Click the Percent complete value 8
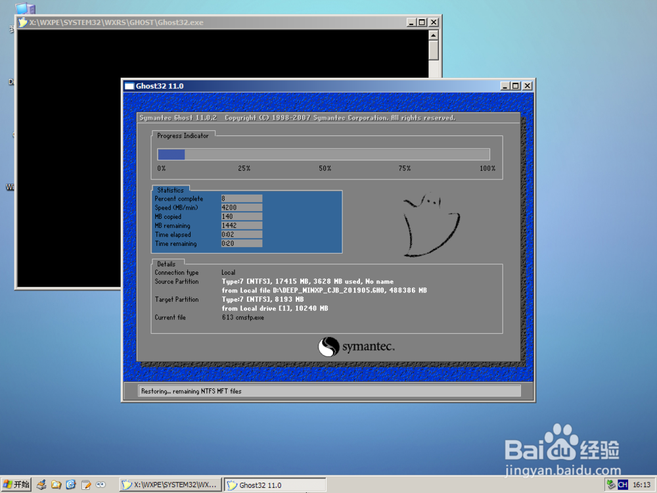Screen dimensions: 657x493 pyautogui.click(x=241, y=199)
